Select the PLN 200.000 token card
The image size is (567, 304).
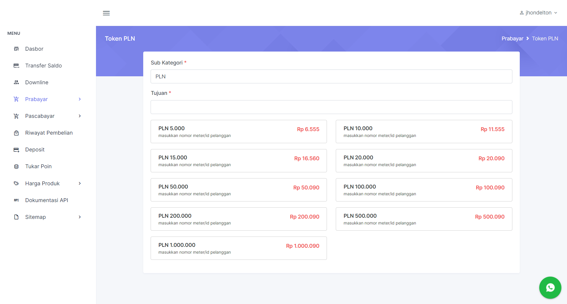click(239, 219)
